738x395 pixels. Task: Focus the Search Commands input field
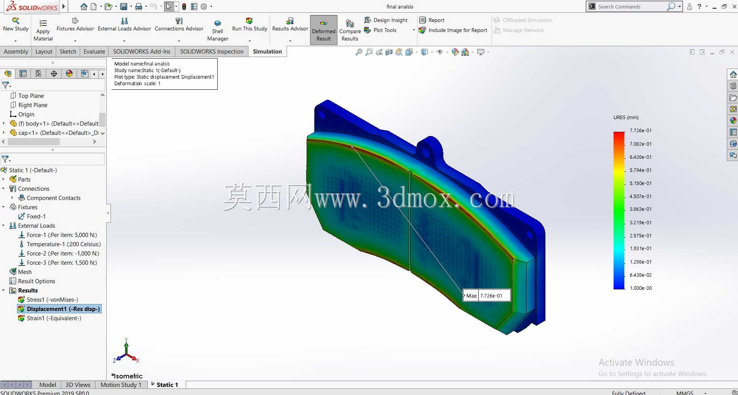click(x=631, y=7)
